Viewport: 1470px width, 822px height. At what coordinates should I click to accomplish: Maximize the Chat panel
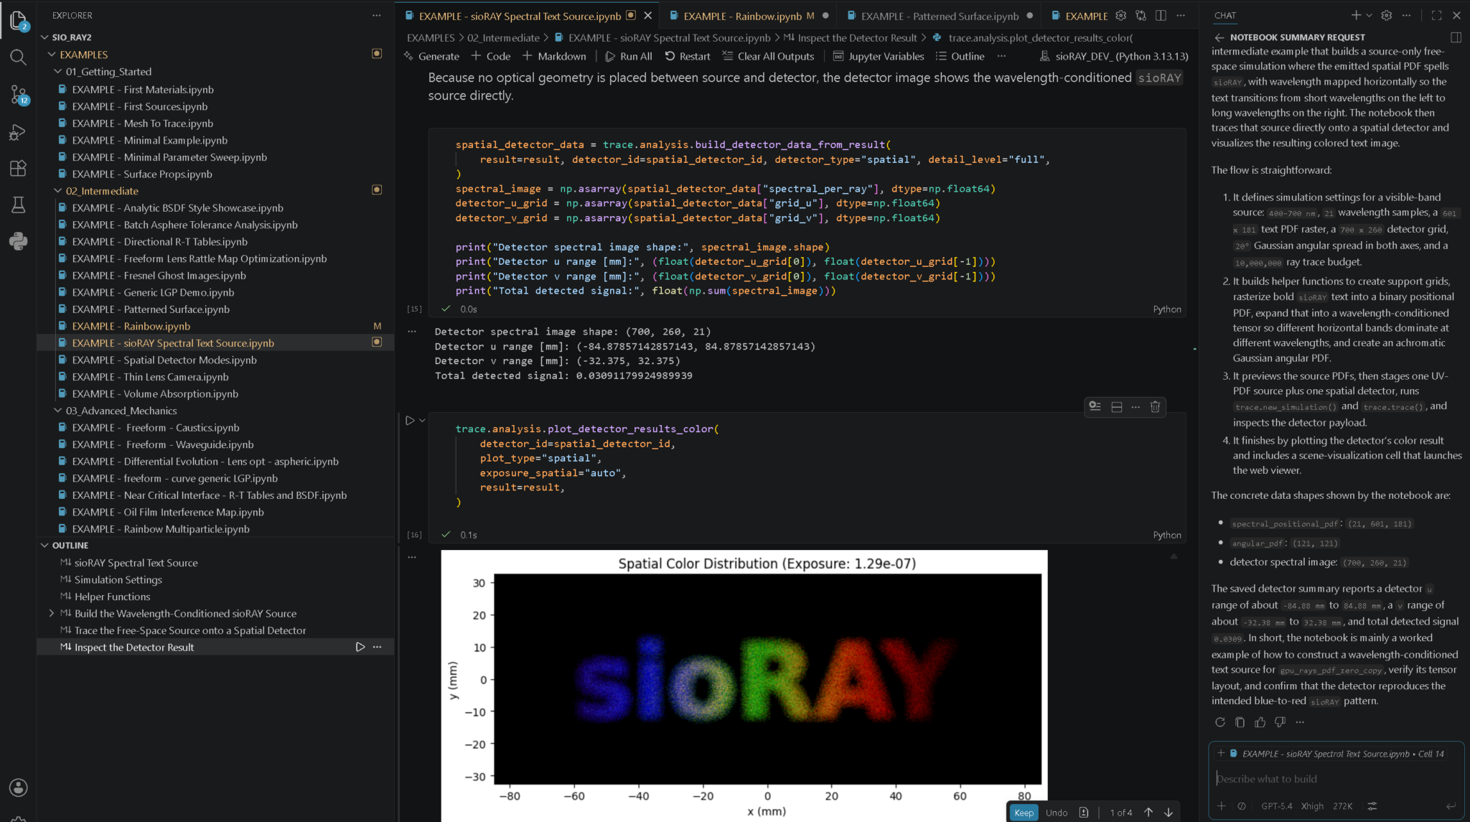pos(1436,15)
